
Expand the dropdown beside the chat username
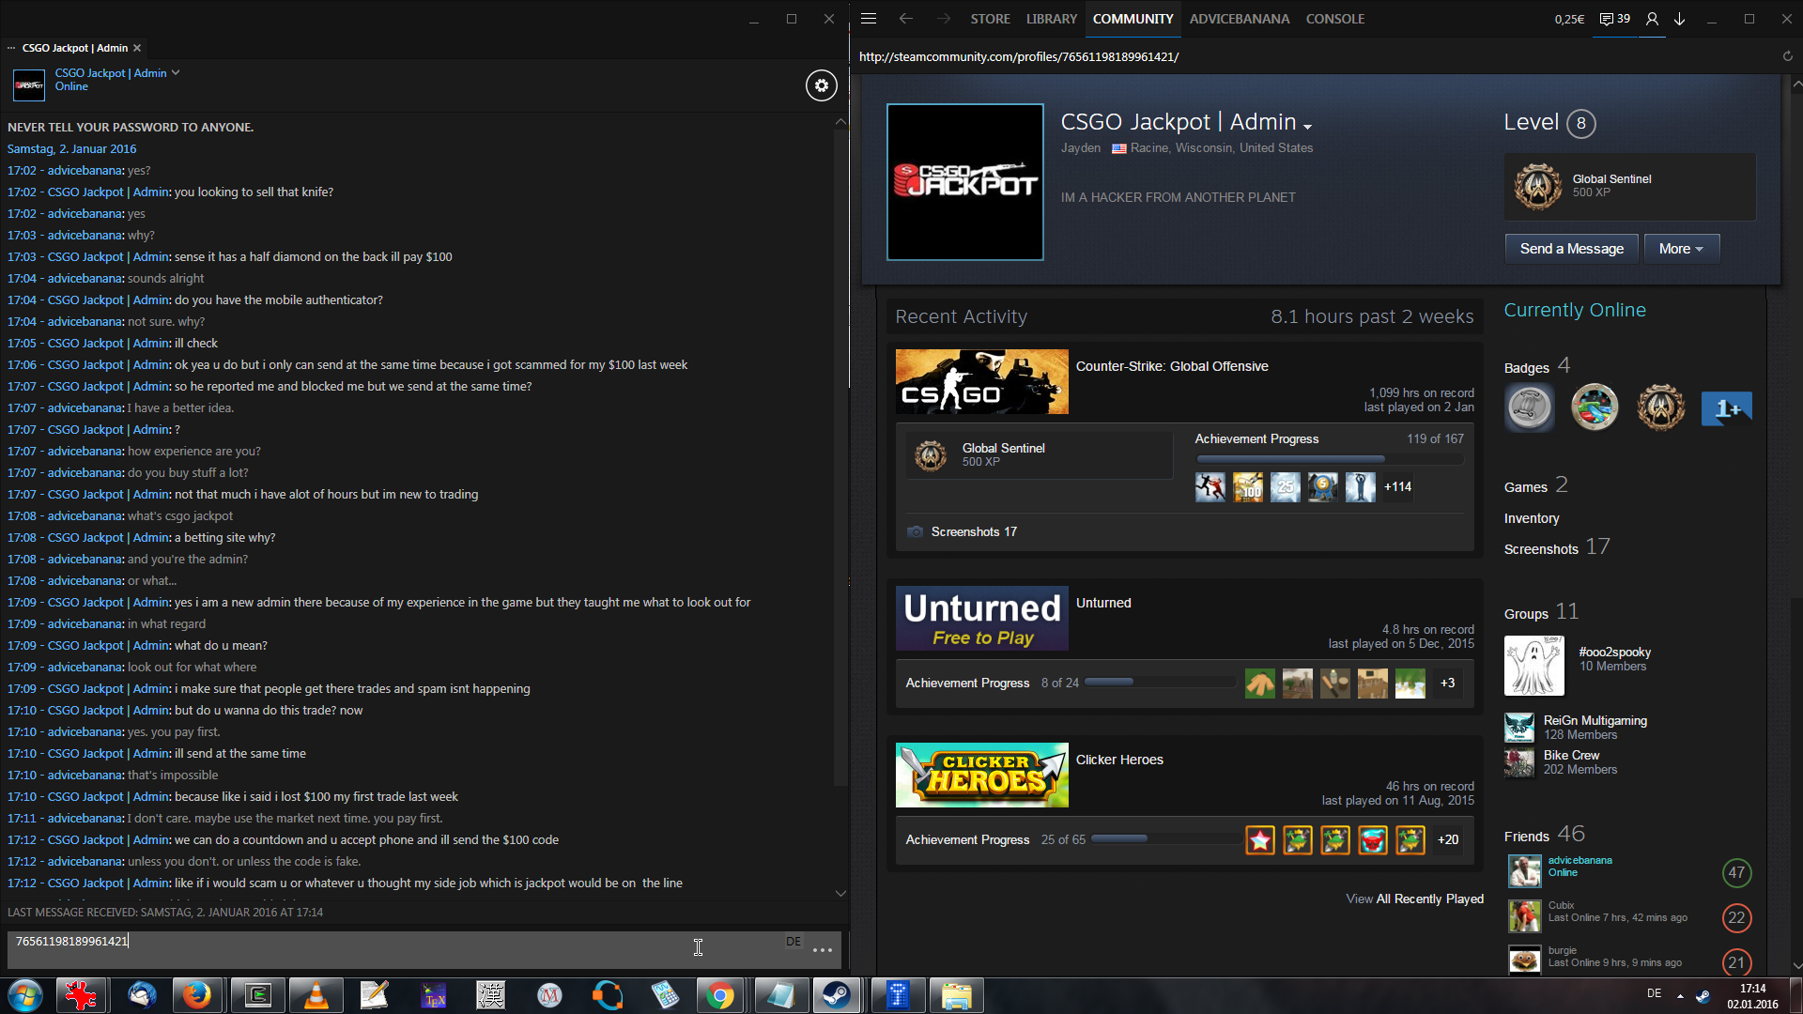tap(176, 72)
